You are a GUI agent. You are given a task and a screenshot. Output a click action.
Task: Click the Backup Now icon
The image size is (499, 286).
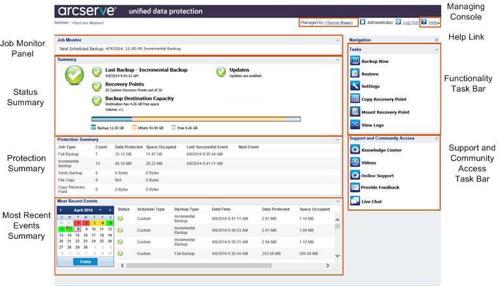click(355, 61)
